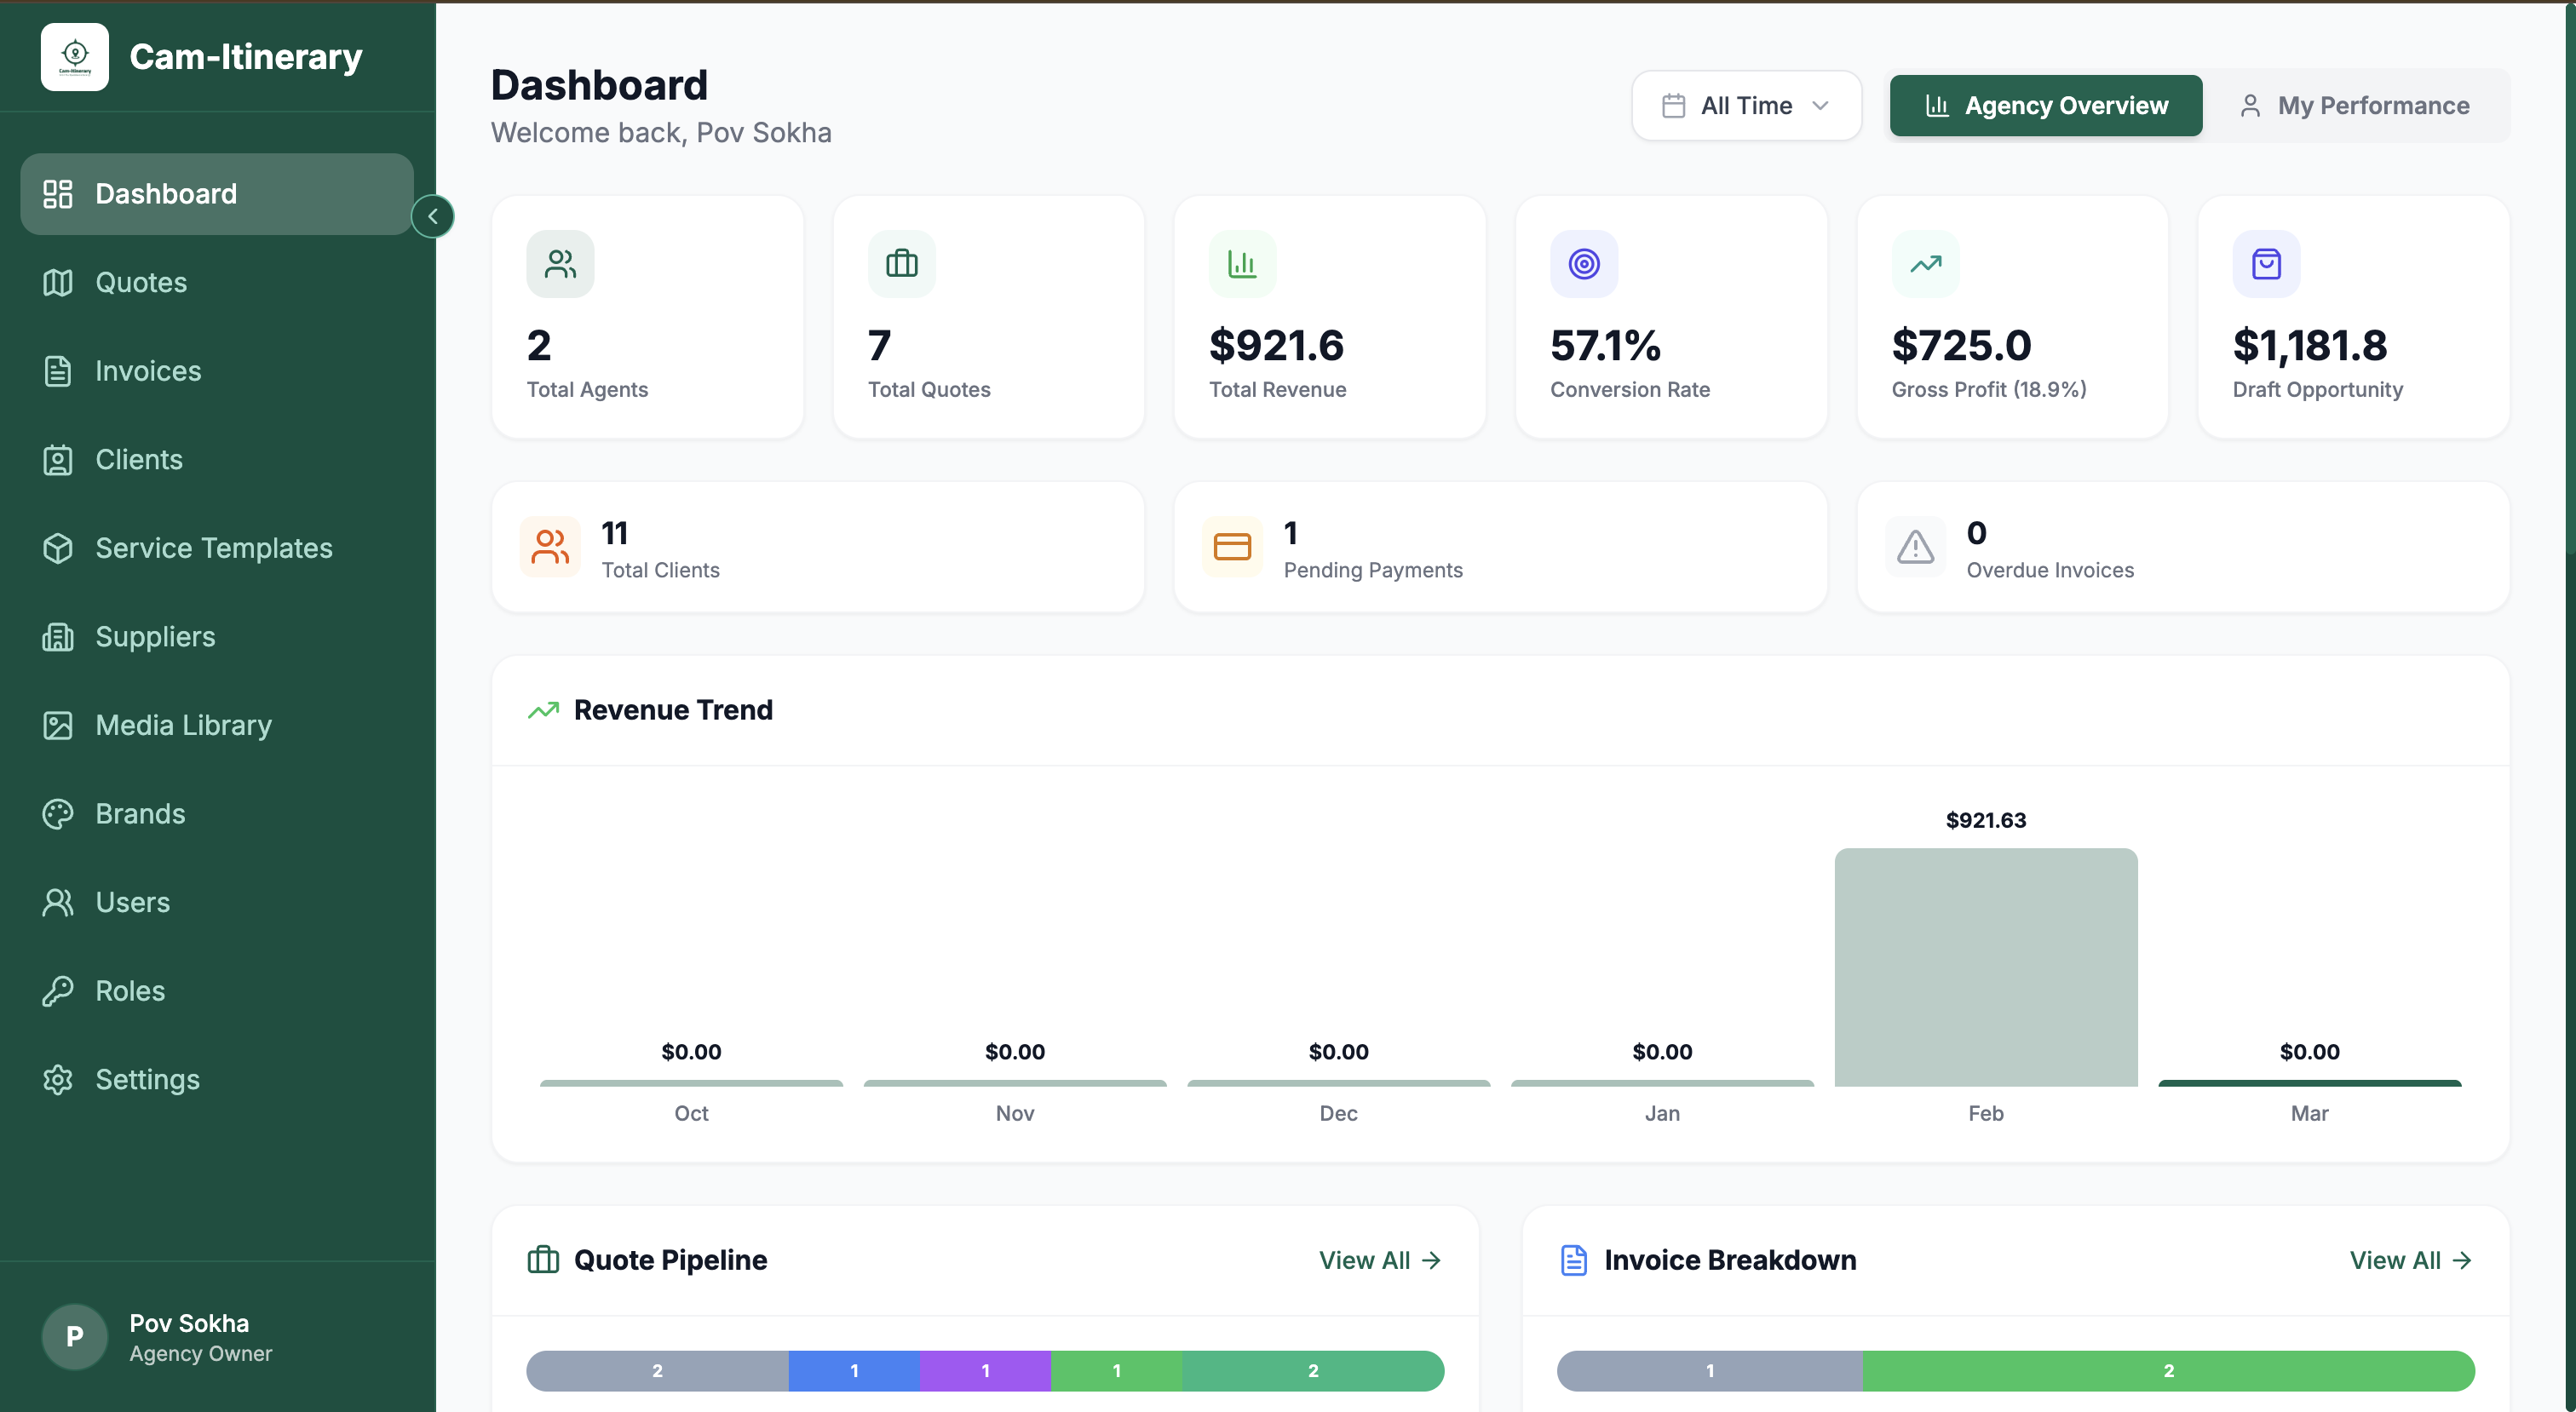The image size is (2576, 1412).
Task: Click the orange Total Clients icon
Action: pos(550,547)
